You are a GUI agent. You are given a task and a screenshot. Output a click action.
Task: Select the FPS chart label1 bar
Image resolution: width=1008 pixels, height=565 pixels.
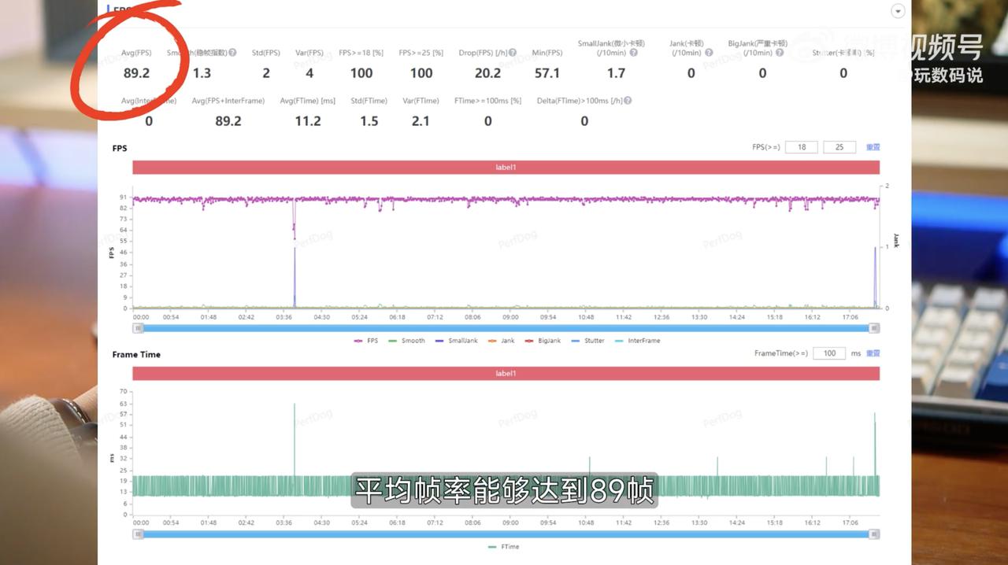[x=506, y=168]
